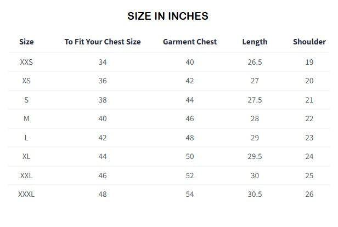The image size is (338, 227).
Task: Click the garment chest value 54
Action: click(190, 194)
